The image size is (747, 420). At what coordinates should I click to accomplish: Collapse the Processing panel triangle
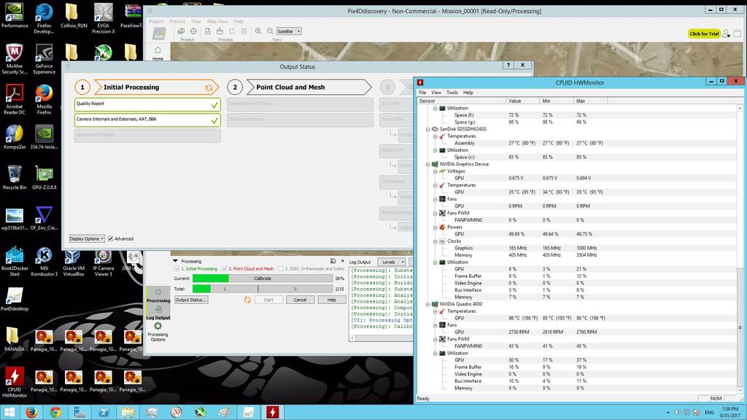click(x=175, y=261)
